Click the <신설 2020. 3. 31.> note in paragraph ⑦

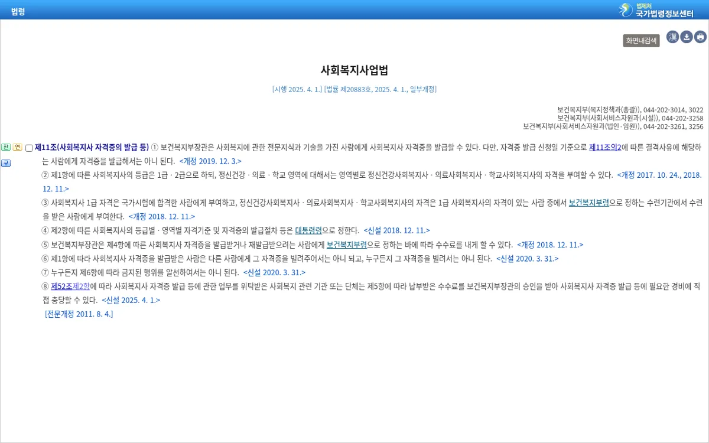pos(275,272)
